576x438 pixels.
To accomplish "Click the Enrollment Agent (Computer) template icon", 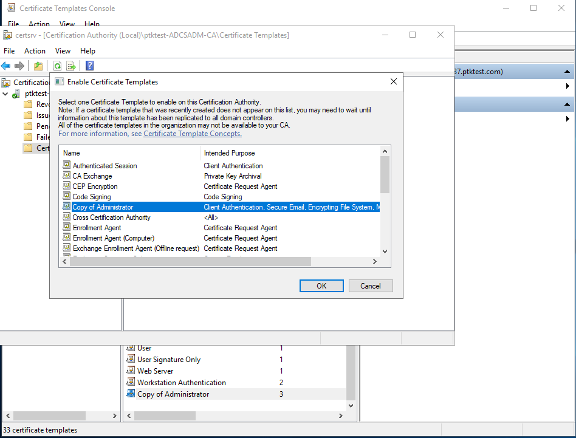I will tap(66, 238).
